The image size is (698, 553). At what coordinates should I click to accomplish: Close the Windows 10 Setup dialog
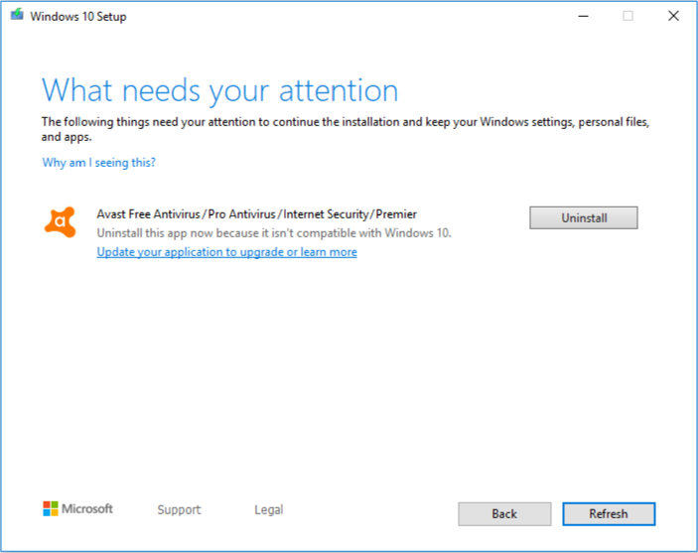(x=673, y=16)
